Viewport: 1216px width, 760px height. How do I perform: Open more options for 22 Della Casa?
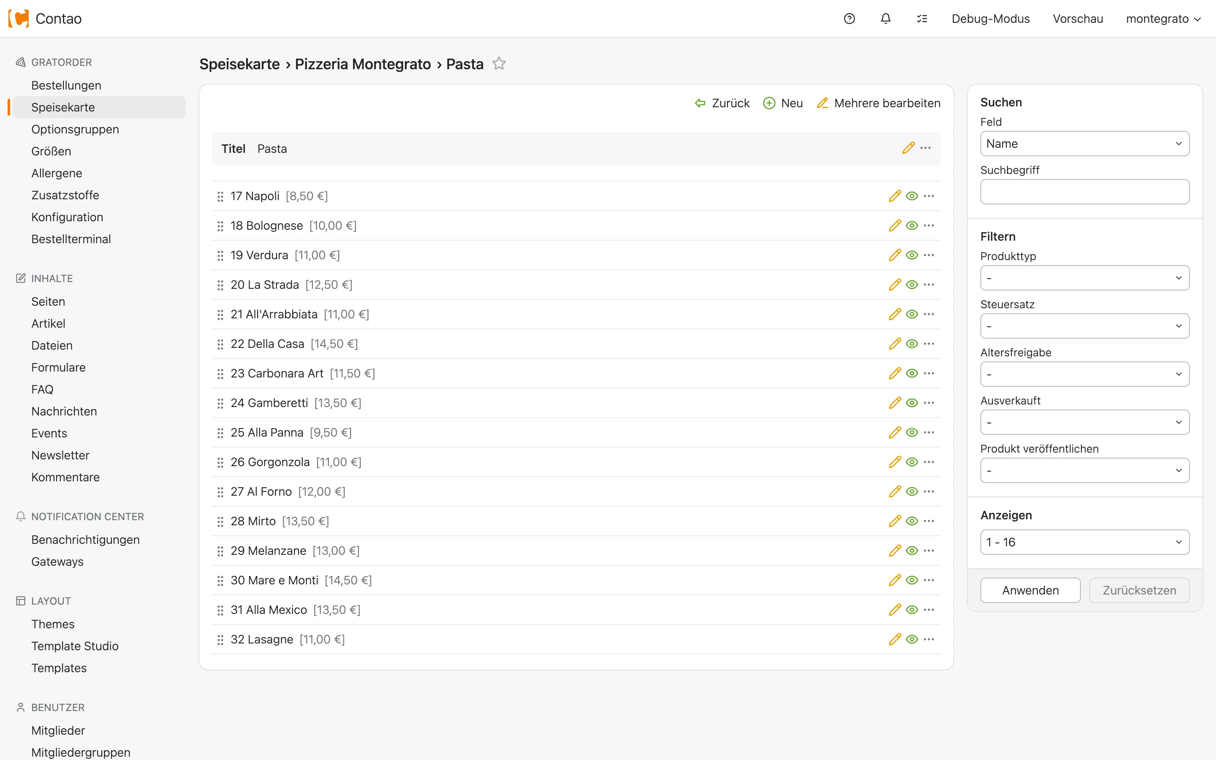[929, 344]
